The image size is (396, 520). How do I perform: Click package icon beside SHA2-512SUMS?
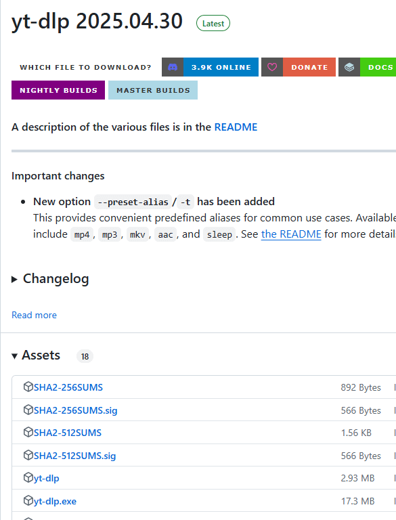tap(28, 432)
